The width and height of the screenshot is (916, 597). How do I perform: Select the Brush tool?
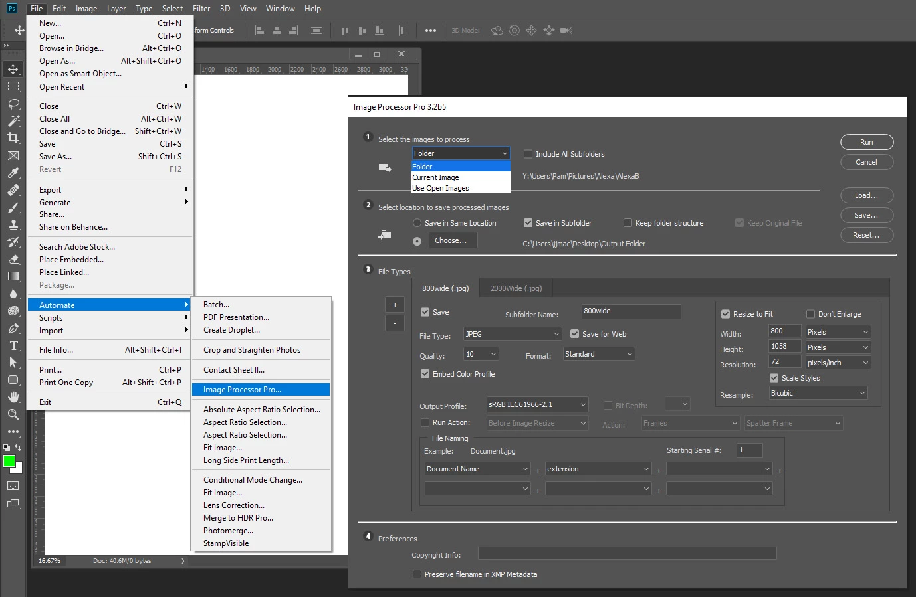pyautogui.click(x=13, y=207)
